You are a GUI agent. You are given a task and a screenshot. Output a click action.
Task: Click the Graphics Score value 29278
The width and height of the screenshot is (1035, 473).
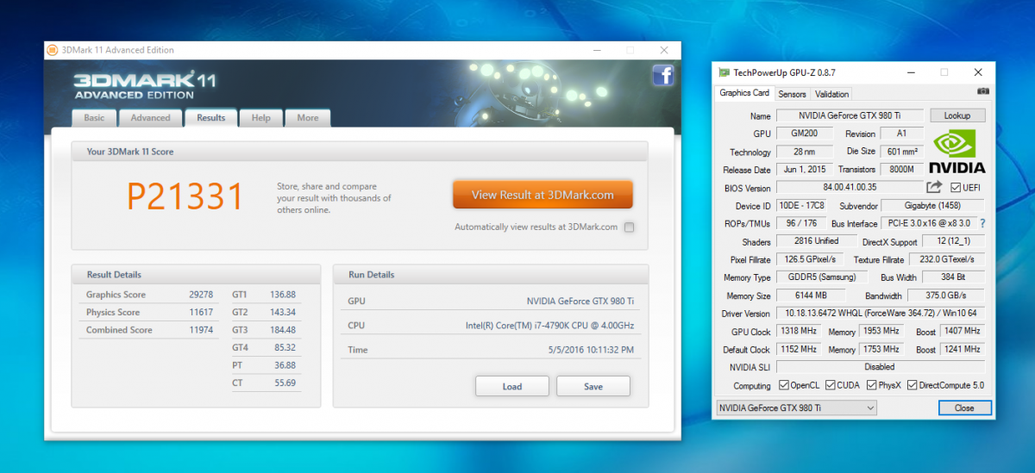click(201, 295)
